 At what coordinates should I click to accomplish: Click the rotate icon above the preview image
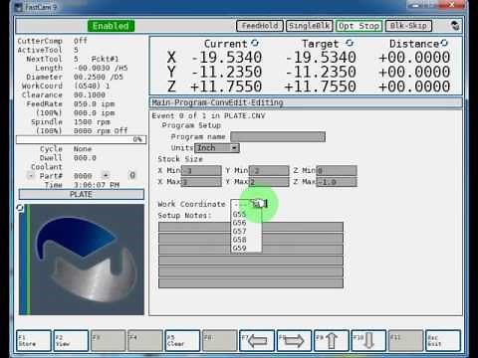coord(20,208)
